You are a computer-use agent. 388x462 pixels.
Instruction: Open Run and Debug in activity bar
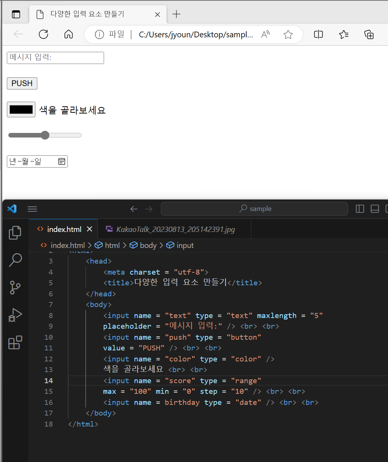pyautogui.click(x=15, y=315)
